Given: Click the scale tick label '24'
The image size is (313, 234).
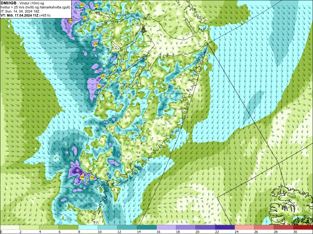Looking at the screenshot, I should (x=236, y=231).
